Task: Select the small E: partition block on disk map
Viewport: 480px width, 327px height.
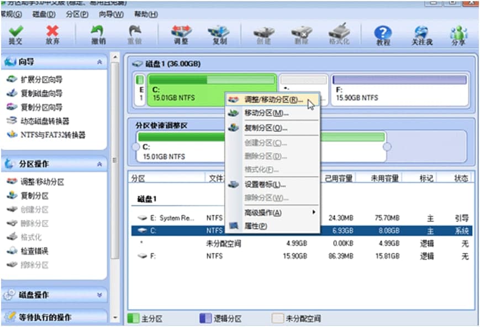Action: (140, 90)
